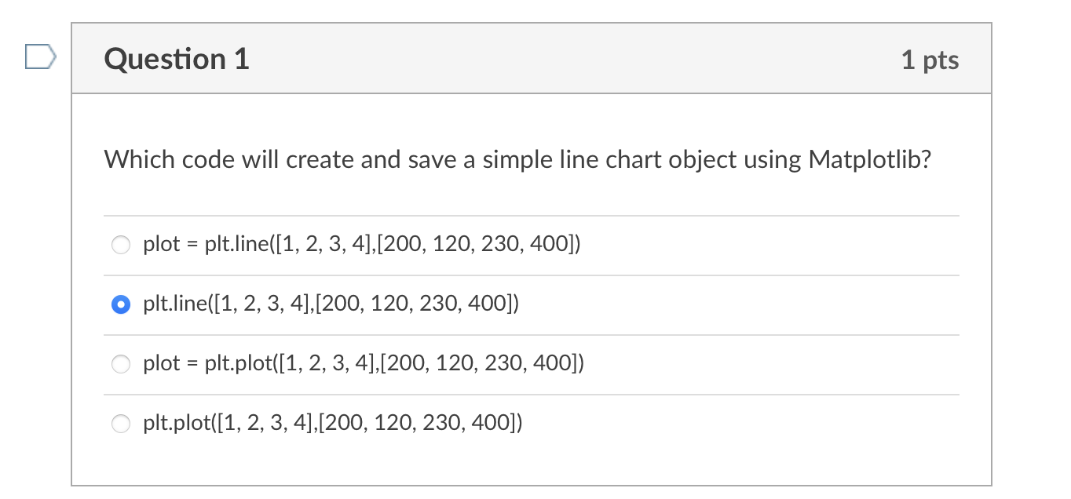
Task: Click the 'plot = plt.plot(...)' answer text
Action: pos(364,363)
